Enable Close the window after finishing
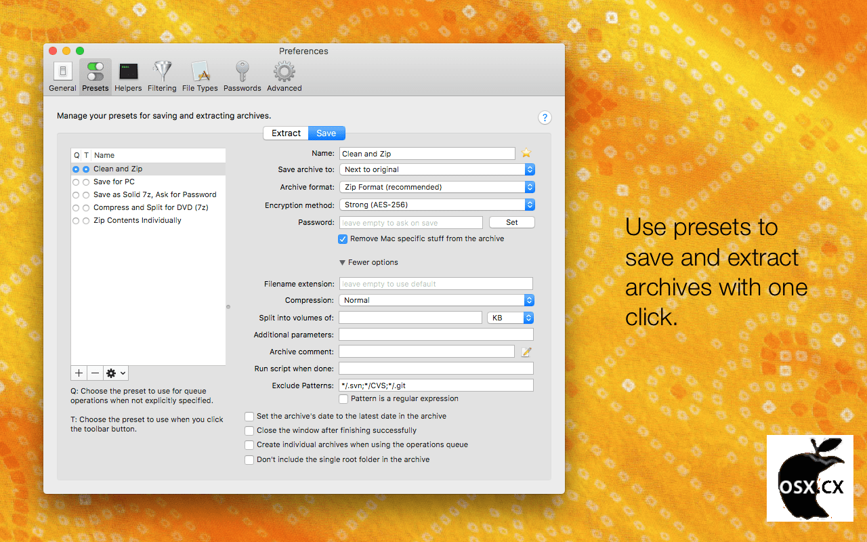The width and height of the screenshot is (867, 542). click(x=250, y=431)
